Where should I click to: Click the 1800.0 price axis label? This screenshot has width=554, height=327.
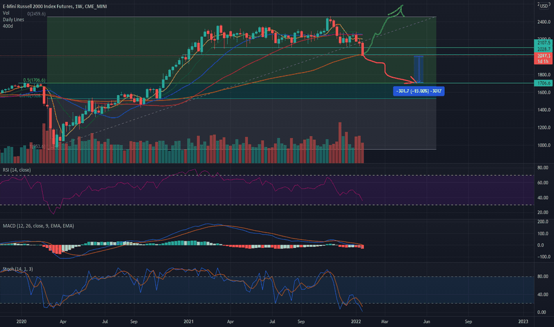tap(544, 75)
